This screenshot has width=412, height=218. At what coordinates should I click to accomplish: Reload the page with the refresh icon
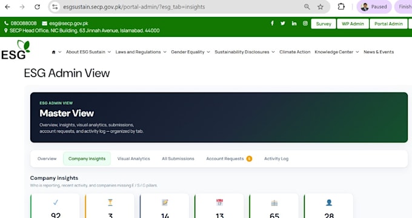pyautogui.click(x=37, y=7)
